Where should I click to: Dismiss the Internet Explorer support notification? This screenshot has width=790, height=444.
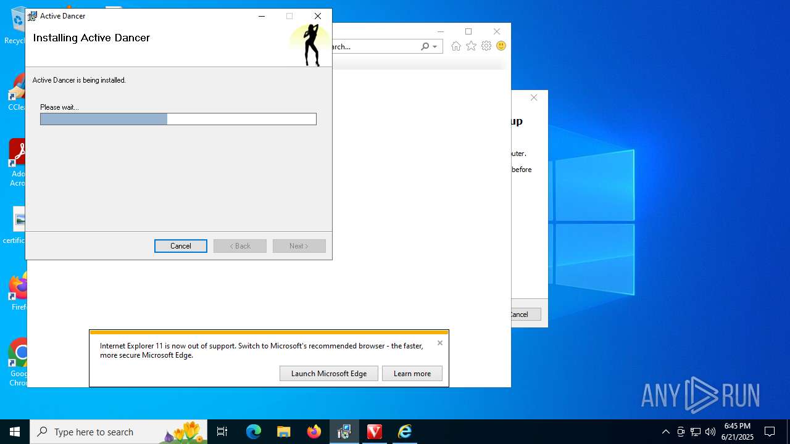click(440, 343)
